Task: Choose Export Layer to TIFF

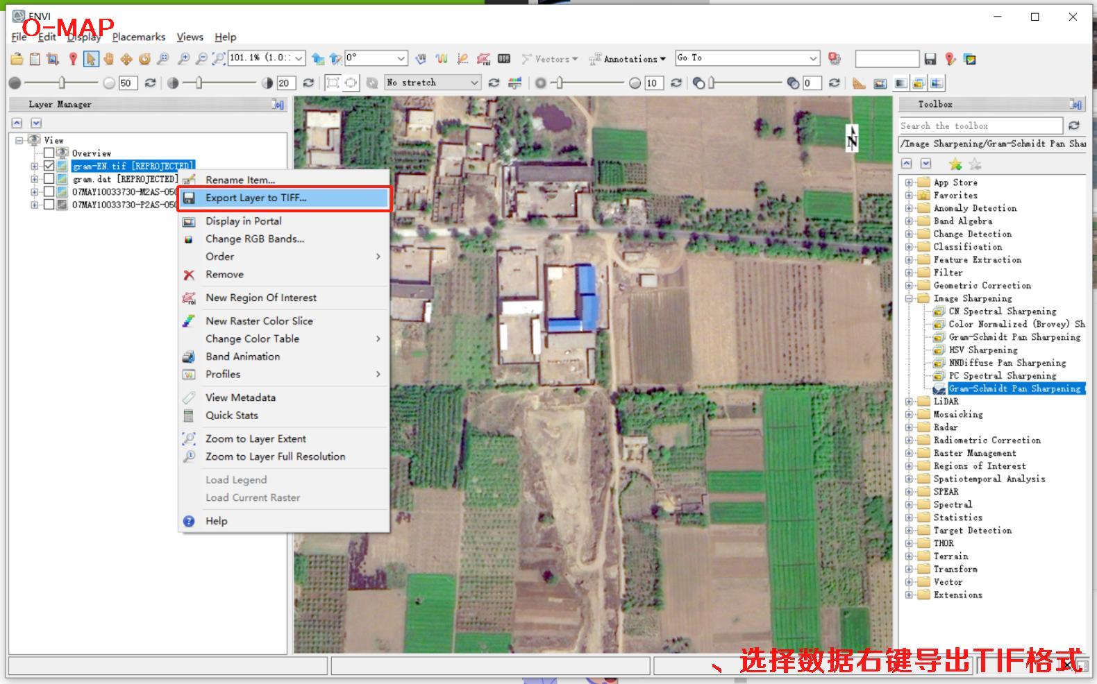Action: 256,198
